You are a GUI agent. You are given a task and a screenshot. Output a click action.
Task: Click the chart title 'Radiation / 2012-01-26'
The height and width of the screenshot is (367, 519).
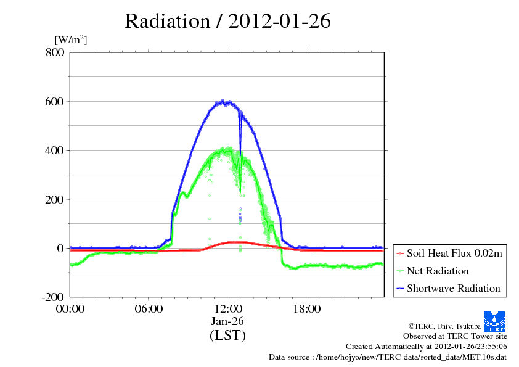pos(227,21)
